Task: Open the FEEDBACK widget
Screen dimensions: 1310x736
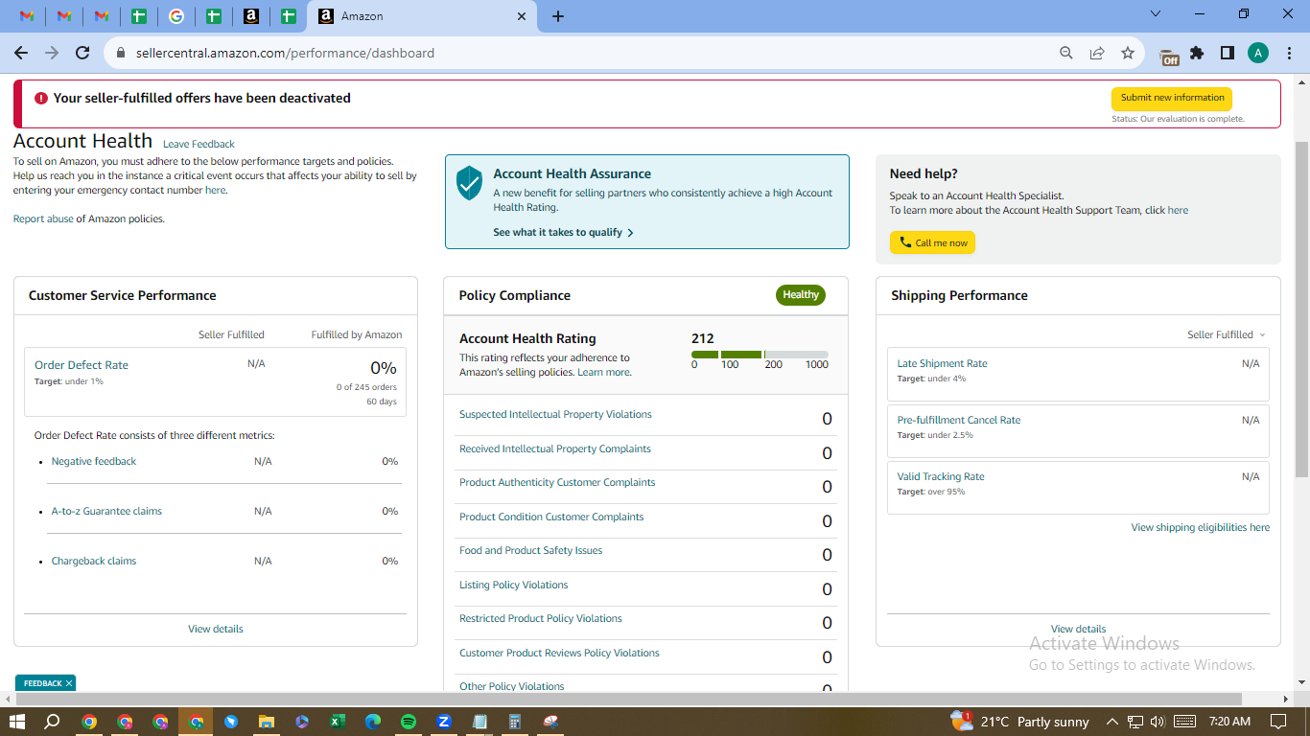Action: tap(41, 683)
